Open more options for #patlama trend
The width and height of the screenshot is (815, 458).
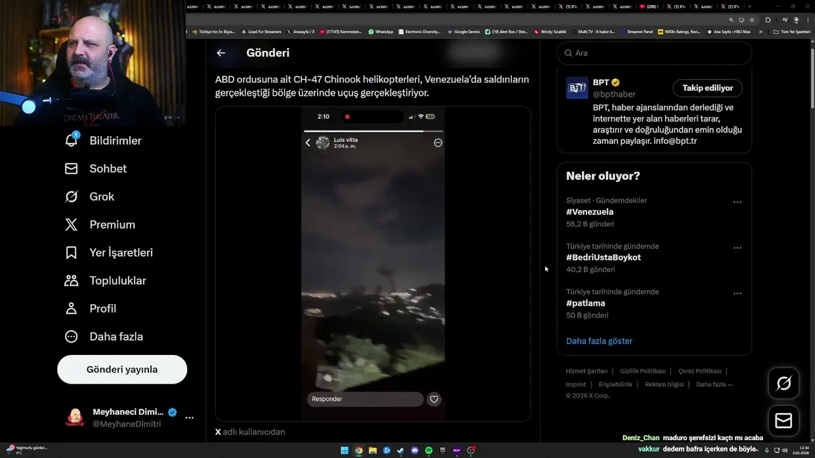[737, 293]
